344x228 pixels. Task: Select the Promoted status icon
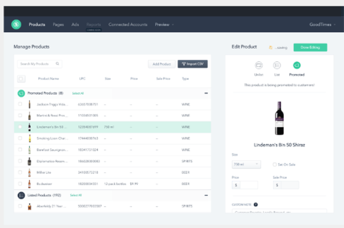click(x=297, y=65)
